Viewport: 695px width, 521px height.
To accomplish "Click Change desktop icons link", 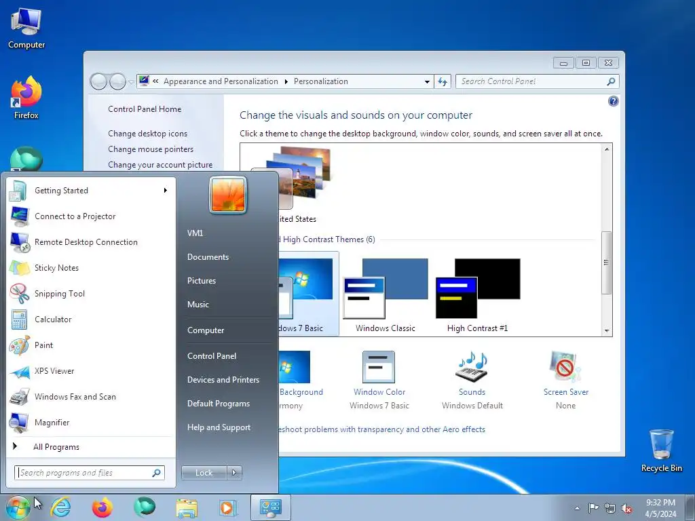I will pyautogui.click(x=147, y=134).
